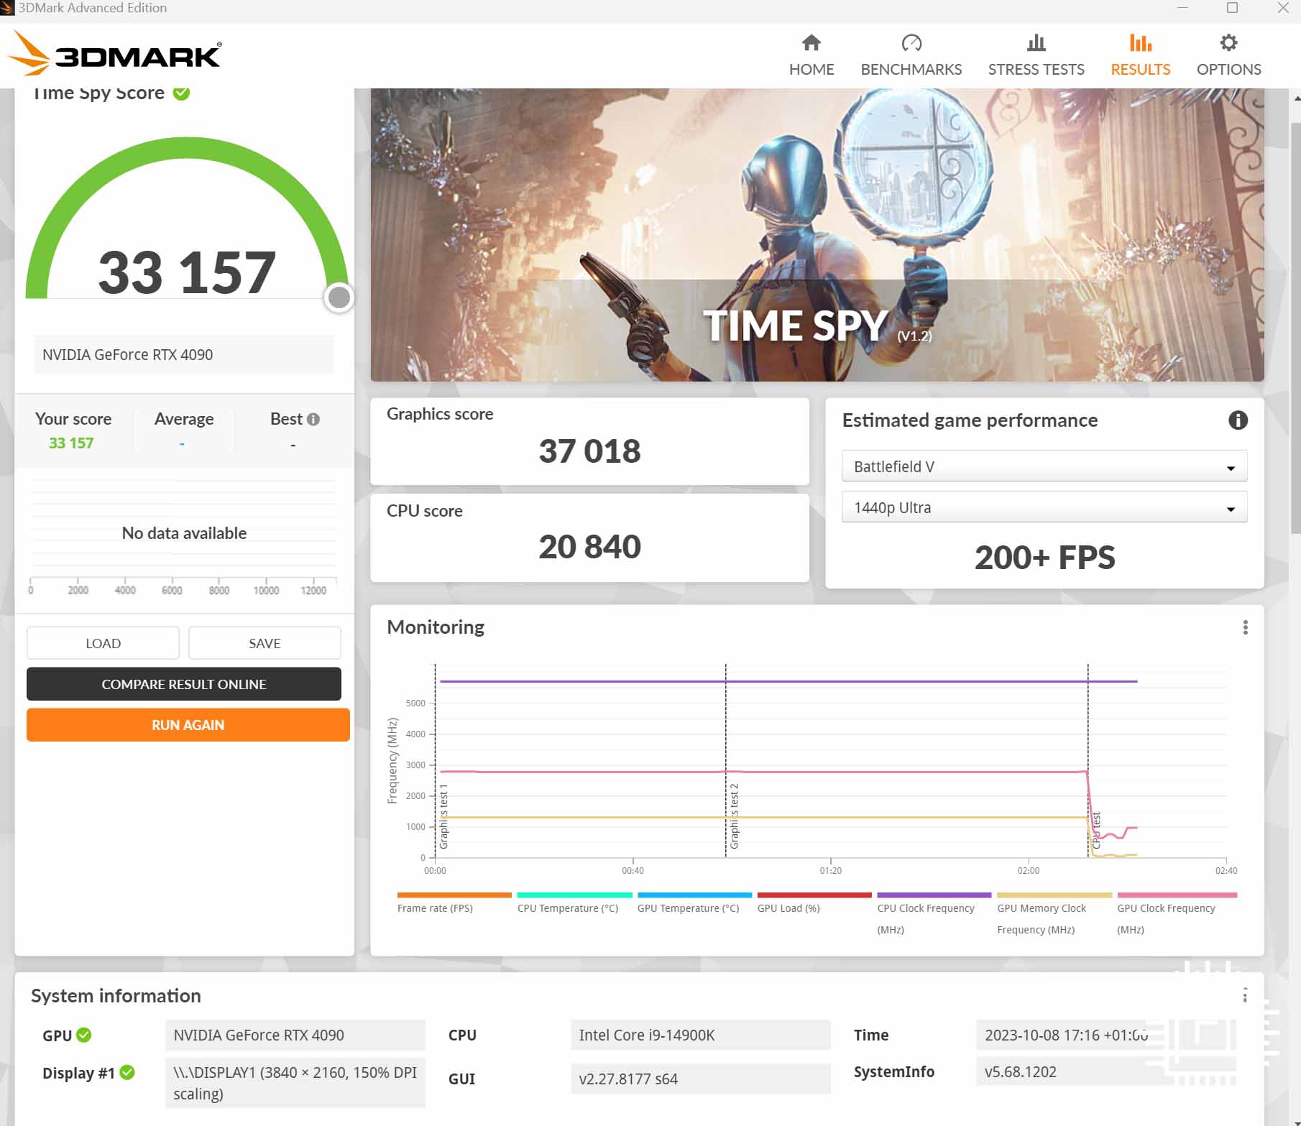Click the Results orange bars icon

tap(1141, 42)
